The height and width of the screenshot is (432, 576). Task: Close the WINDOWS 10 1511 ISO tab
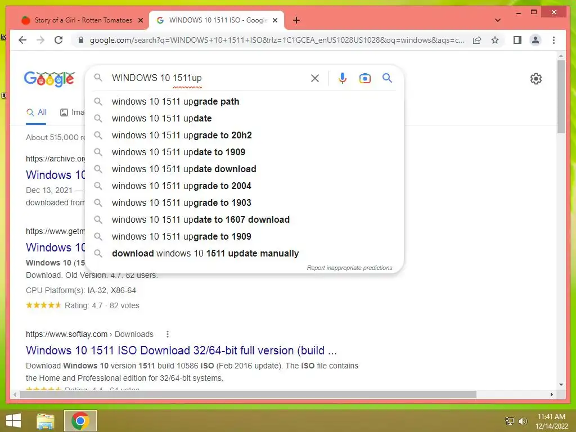pyautogui.click(x=274, y=20)
